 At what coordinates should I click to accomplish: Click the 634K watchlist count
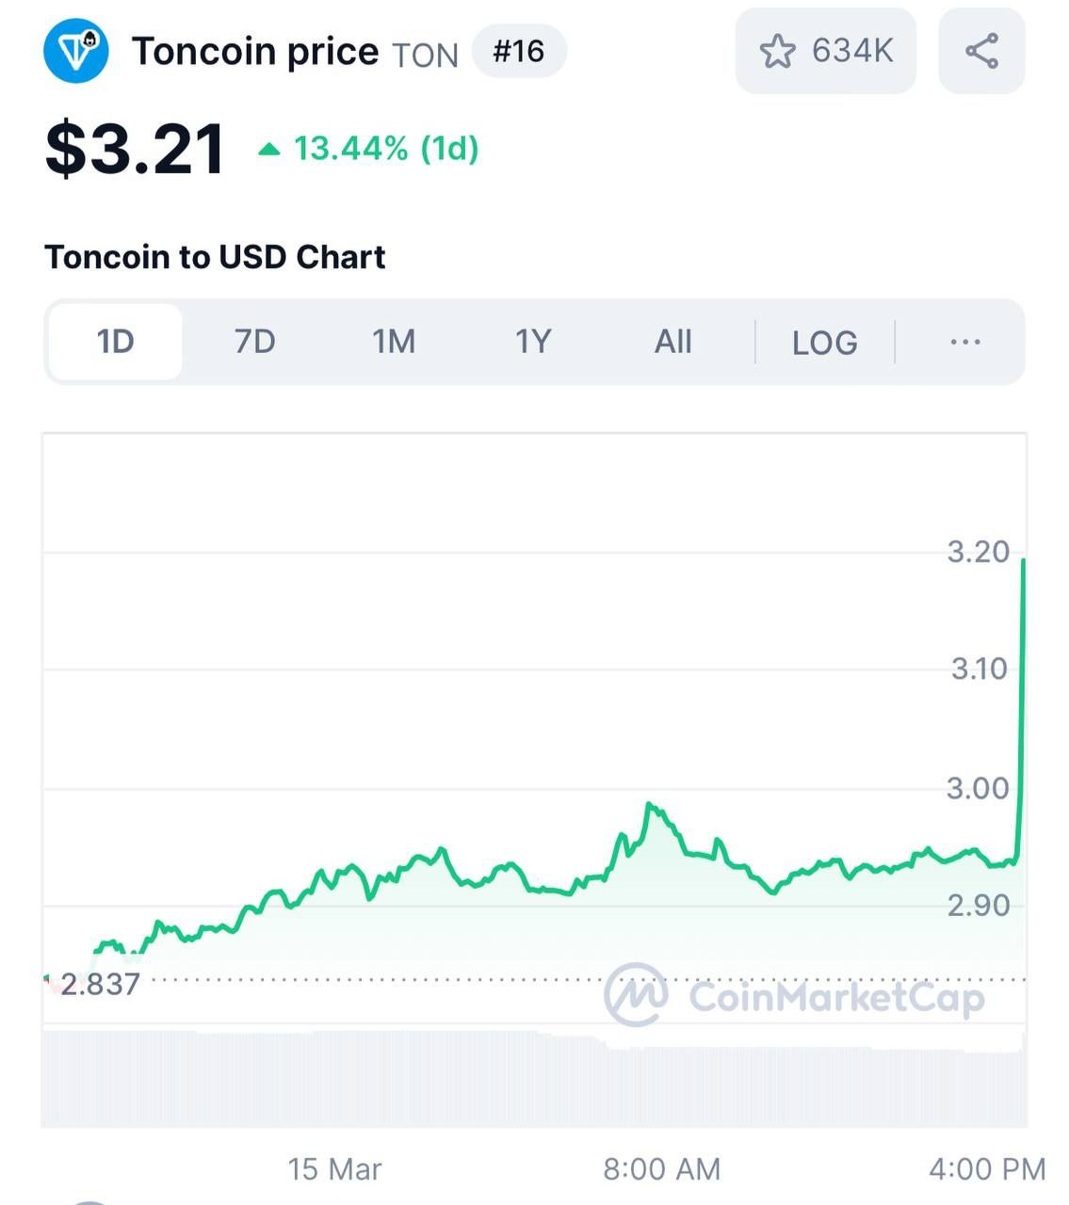point(852,51)
